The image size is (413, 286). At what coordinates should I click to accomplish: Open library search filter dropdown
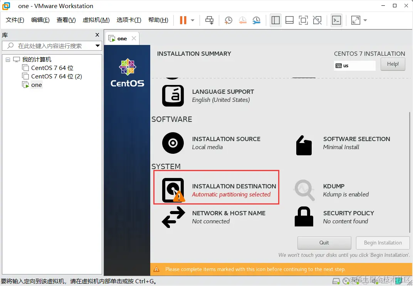tap(97, 46)
